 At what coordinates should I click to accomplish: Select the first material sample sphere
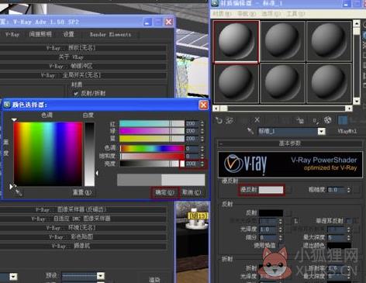(x=236, y=41)
